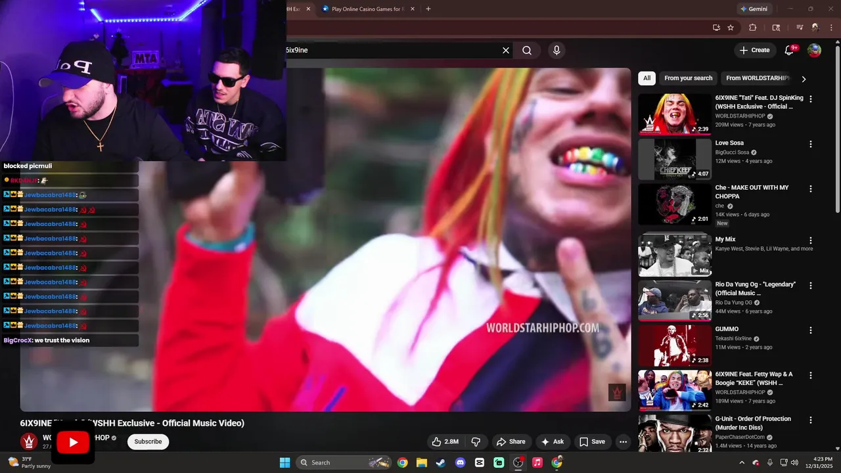Open OBS Studio from the taskbar
Image resolution: width=841 pixels, height=473 pixels.
click(x=518, y=462)
